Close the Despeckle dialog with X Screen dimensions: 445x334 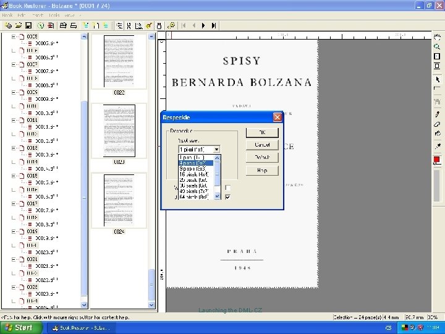pos(278,118)
